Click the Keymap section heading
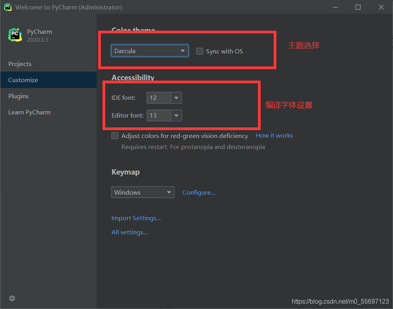Screen dimensions: 393x309 coord(126,172)
